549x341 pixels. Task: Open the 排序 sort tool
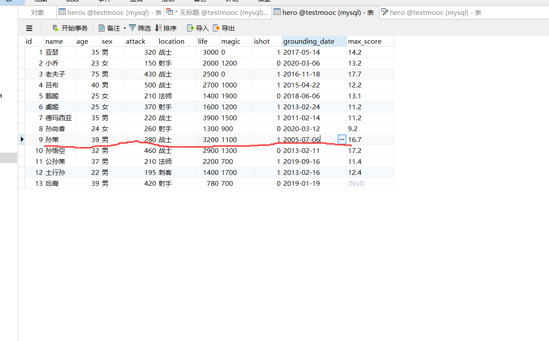[x=166, y=28]
